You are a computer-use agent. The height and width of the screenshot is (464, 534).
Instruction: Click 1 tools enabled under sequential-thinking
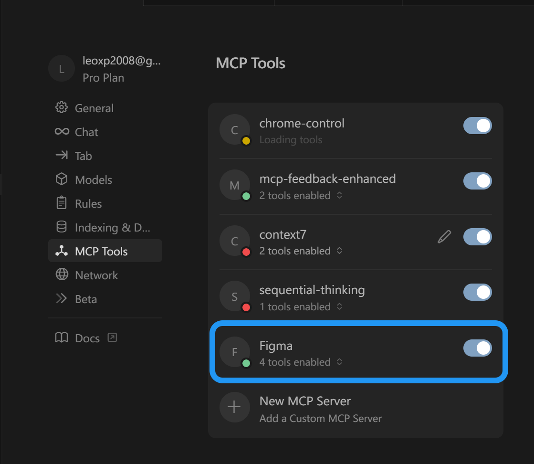point(295,306)
